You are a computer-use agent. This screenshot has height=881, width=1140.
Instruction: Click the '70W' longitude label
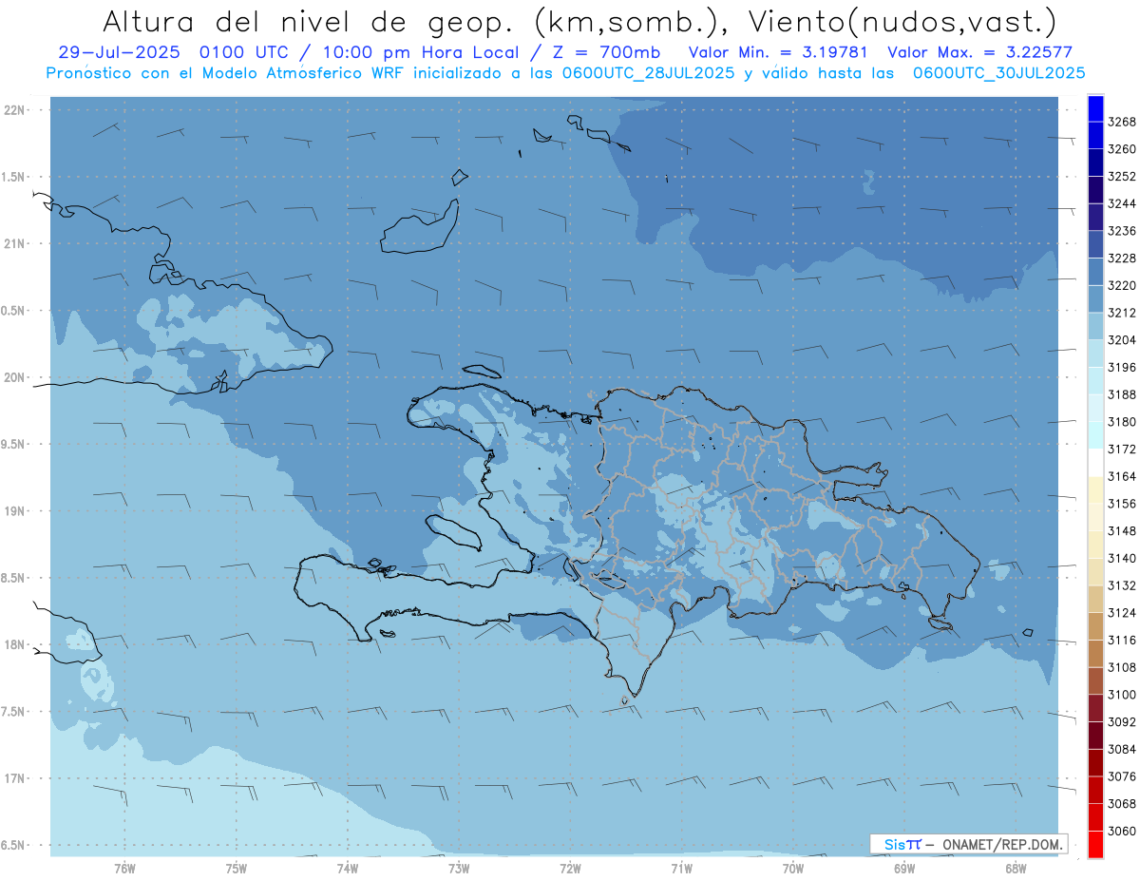tap(793, 869)
